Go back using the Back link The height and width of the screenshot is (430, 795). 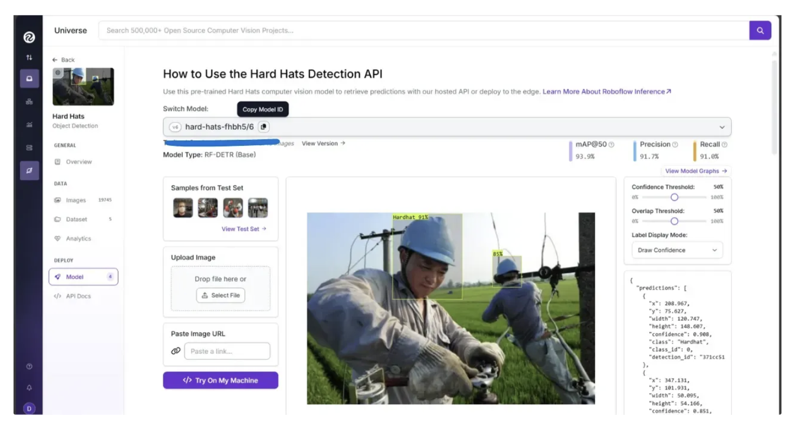click(63, 60)
